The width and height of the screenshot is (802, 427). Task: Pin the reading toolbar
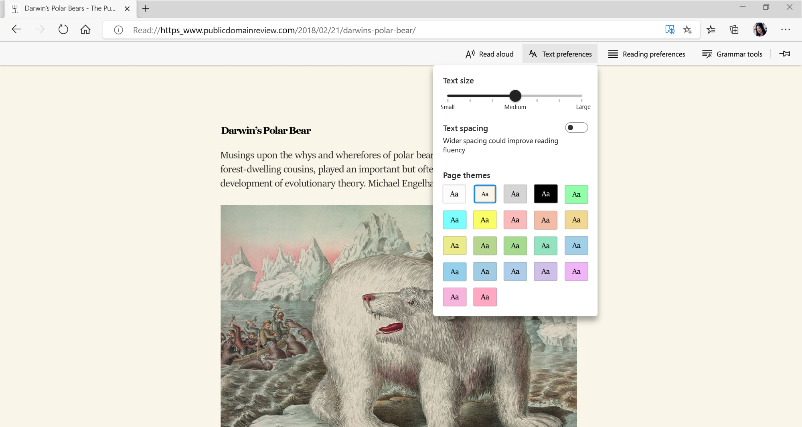tap(785, 54)
